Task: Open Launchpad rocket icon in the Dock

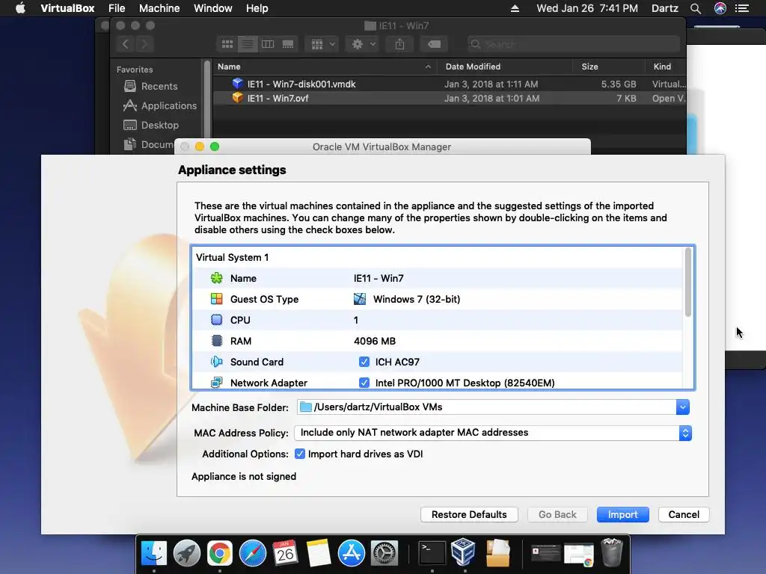Action: tap(186, 553)
